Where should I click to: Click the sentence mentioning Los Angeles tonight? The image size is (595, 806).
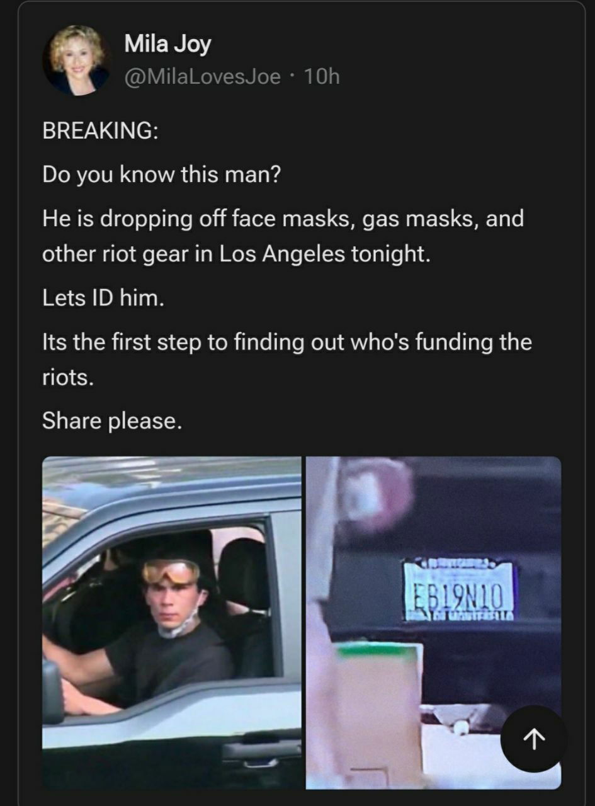(x=283, y=236)
